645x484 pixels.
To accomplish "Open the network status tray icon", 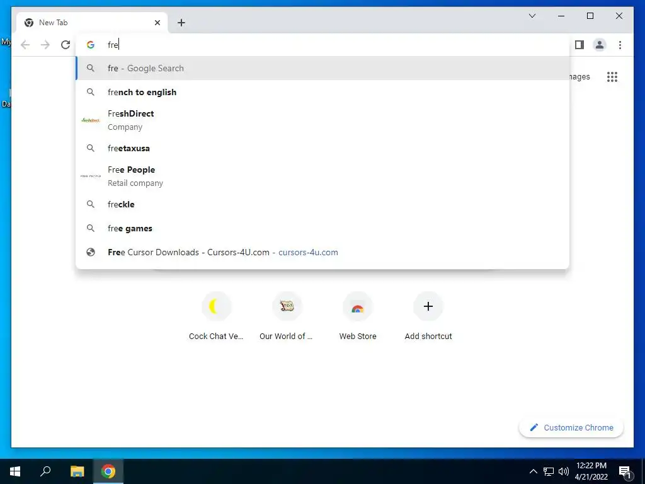I will (549, 471).
